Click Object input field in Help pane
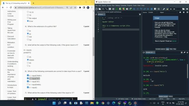The image size is (189, 106). pyautogui.click(x=172, y=12)
